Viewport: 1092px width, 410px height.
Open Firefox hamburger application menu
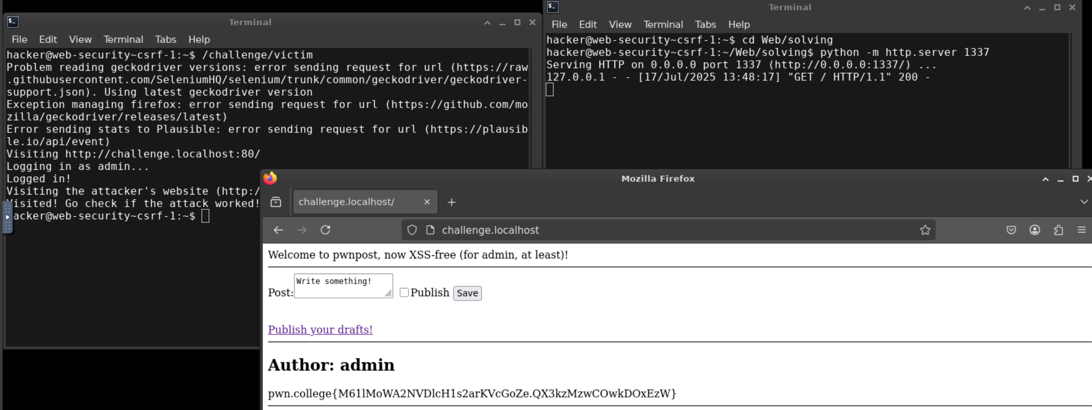coord(1082,230)
